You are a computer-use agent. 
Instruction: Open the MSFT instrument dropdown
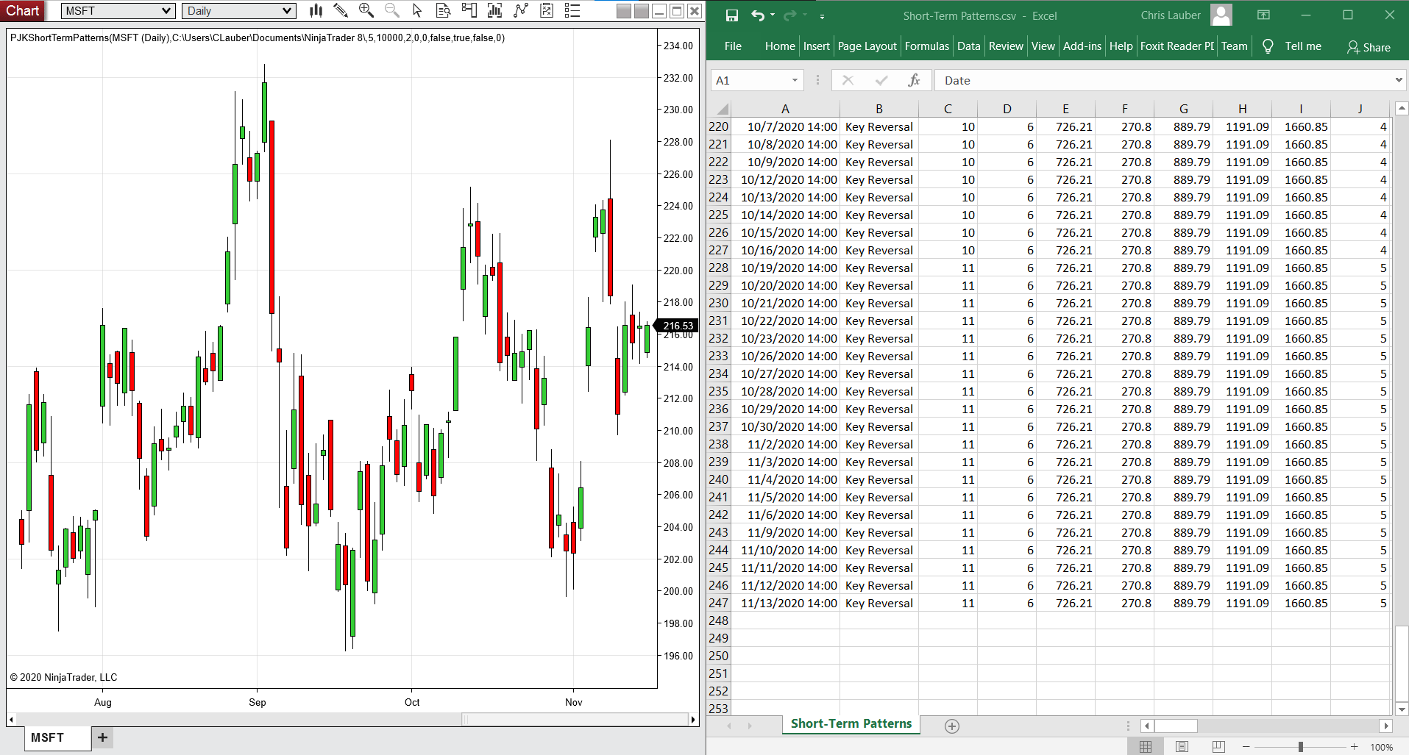pyautogui.click(x=166, y=11)
